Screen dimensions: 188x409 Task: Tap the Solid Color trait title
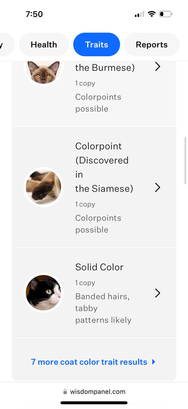[x=99, y=267]
